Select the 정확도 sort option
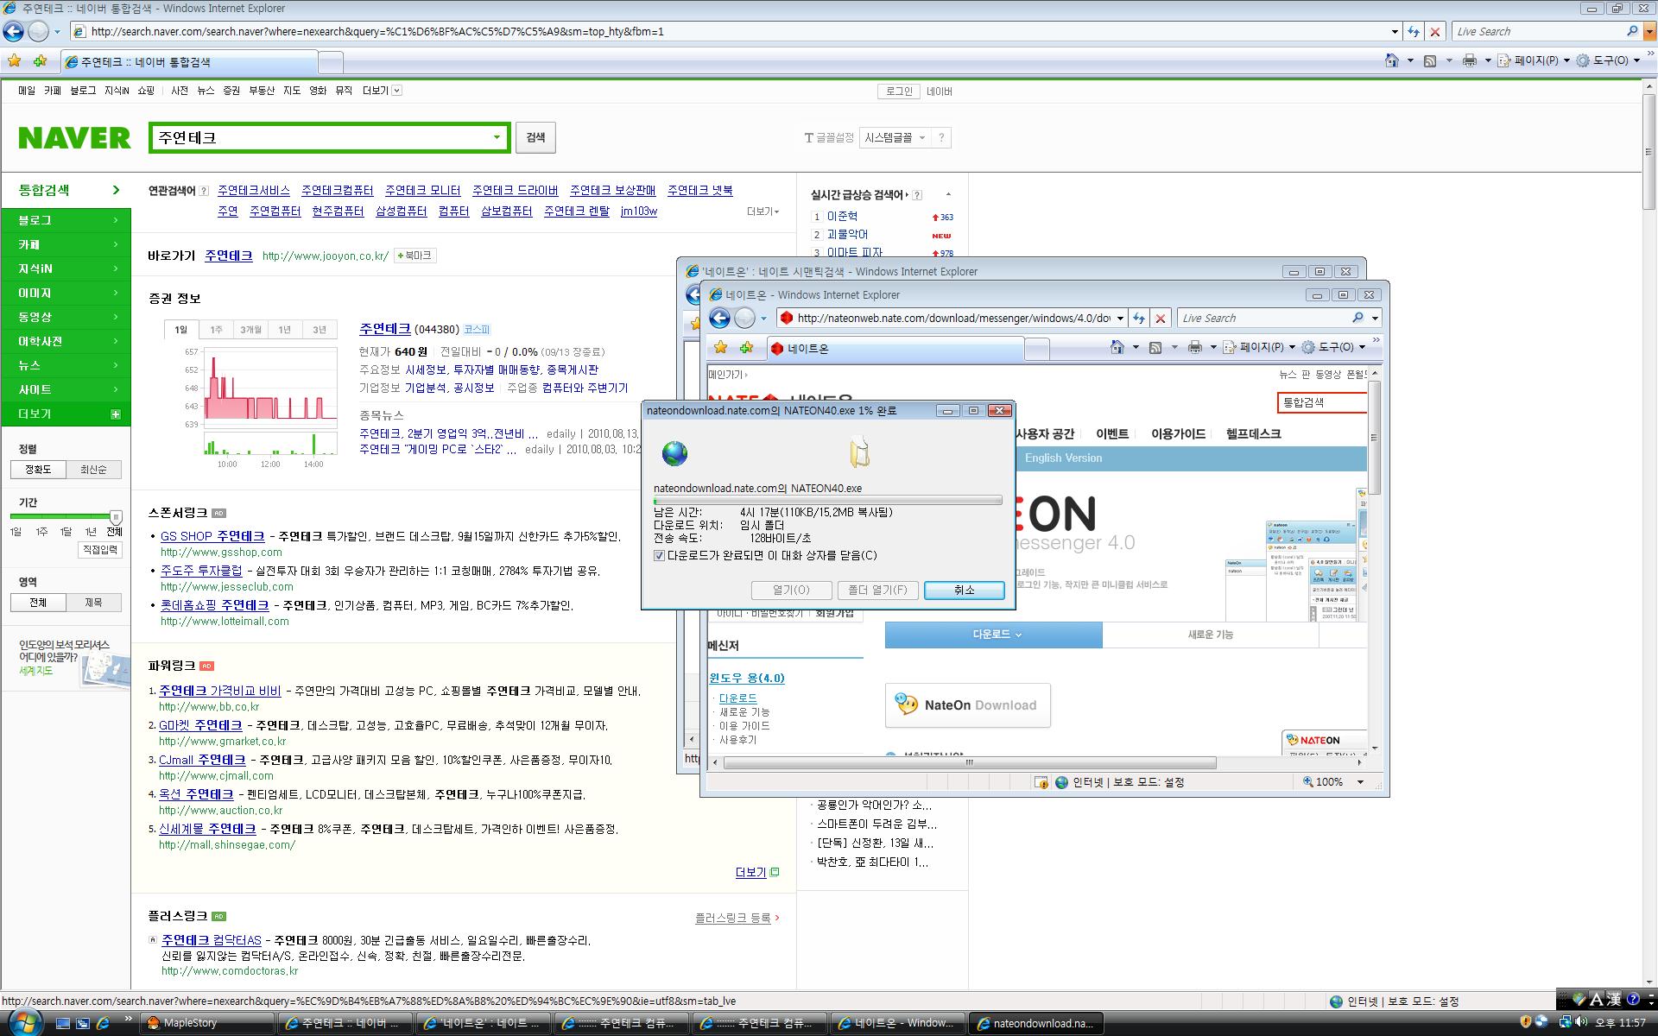This screenshot has height=1036, width=1658. (x=38, y=470)
